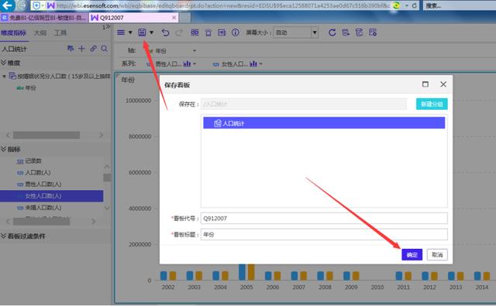Switch to the 工具 tab
The height and width of the screenshot is (306, 496).
point(60,32)
